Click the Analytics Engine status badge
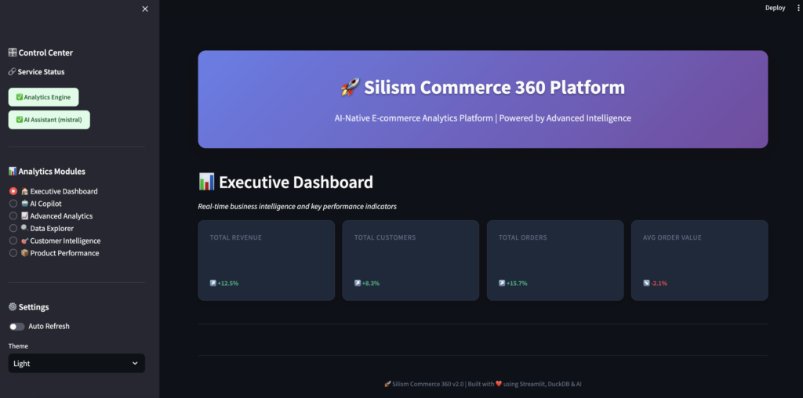This screenshot has width=803, height=398. [x=43, y=97]
